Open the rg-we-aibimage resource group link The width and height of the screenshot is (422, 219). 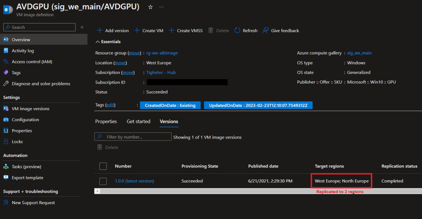tap(162, 53)
